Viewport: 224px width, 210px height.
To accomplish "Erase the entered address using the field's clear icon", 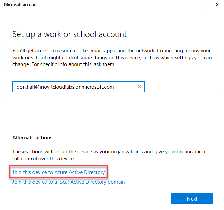I will pos(139,87).
